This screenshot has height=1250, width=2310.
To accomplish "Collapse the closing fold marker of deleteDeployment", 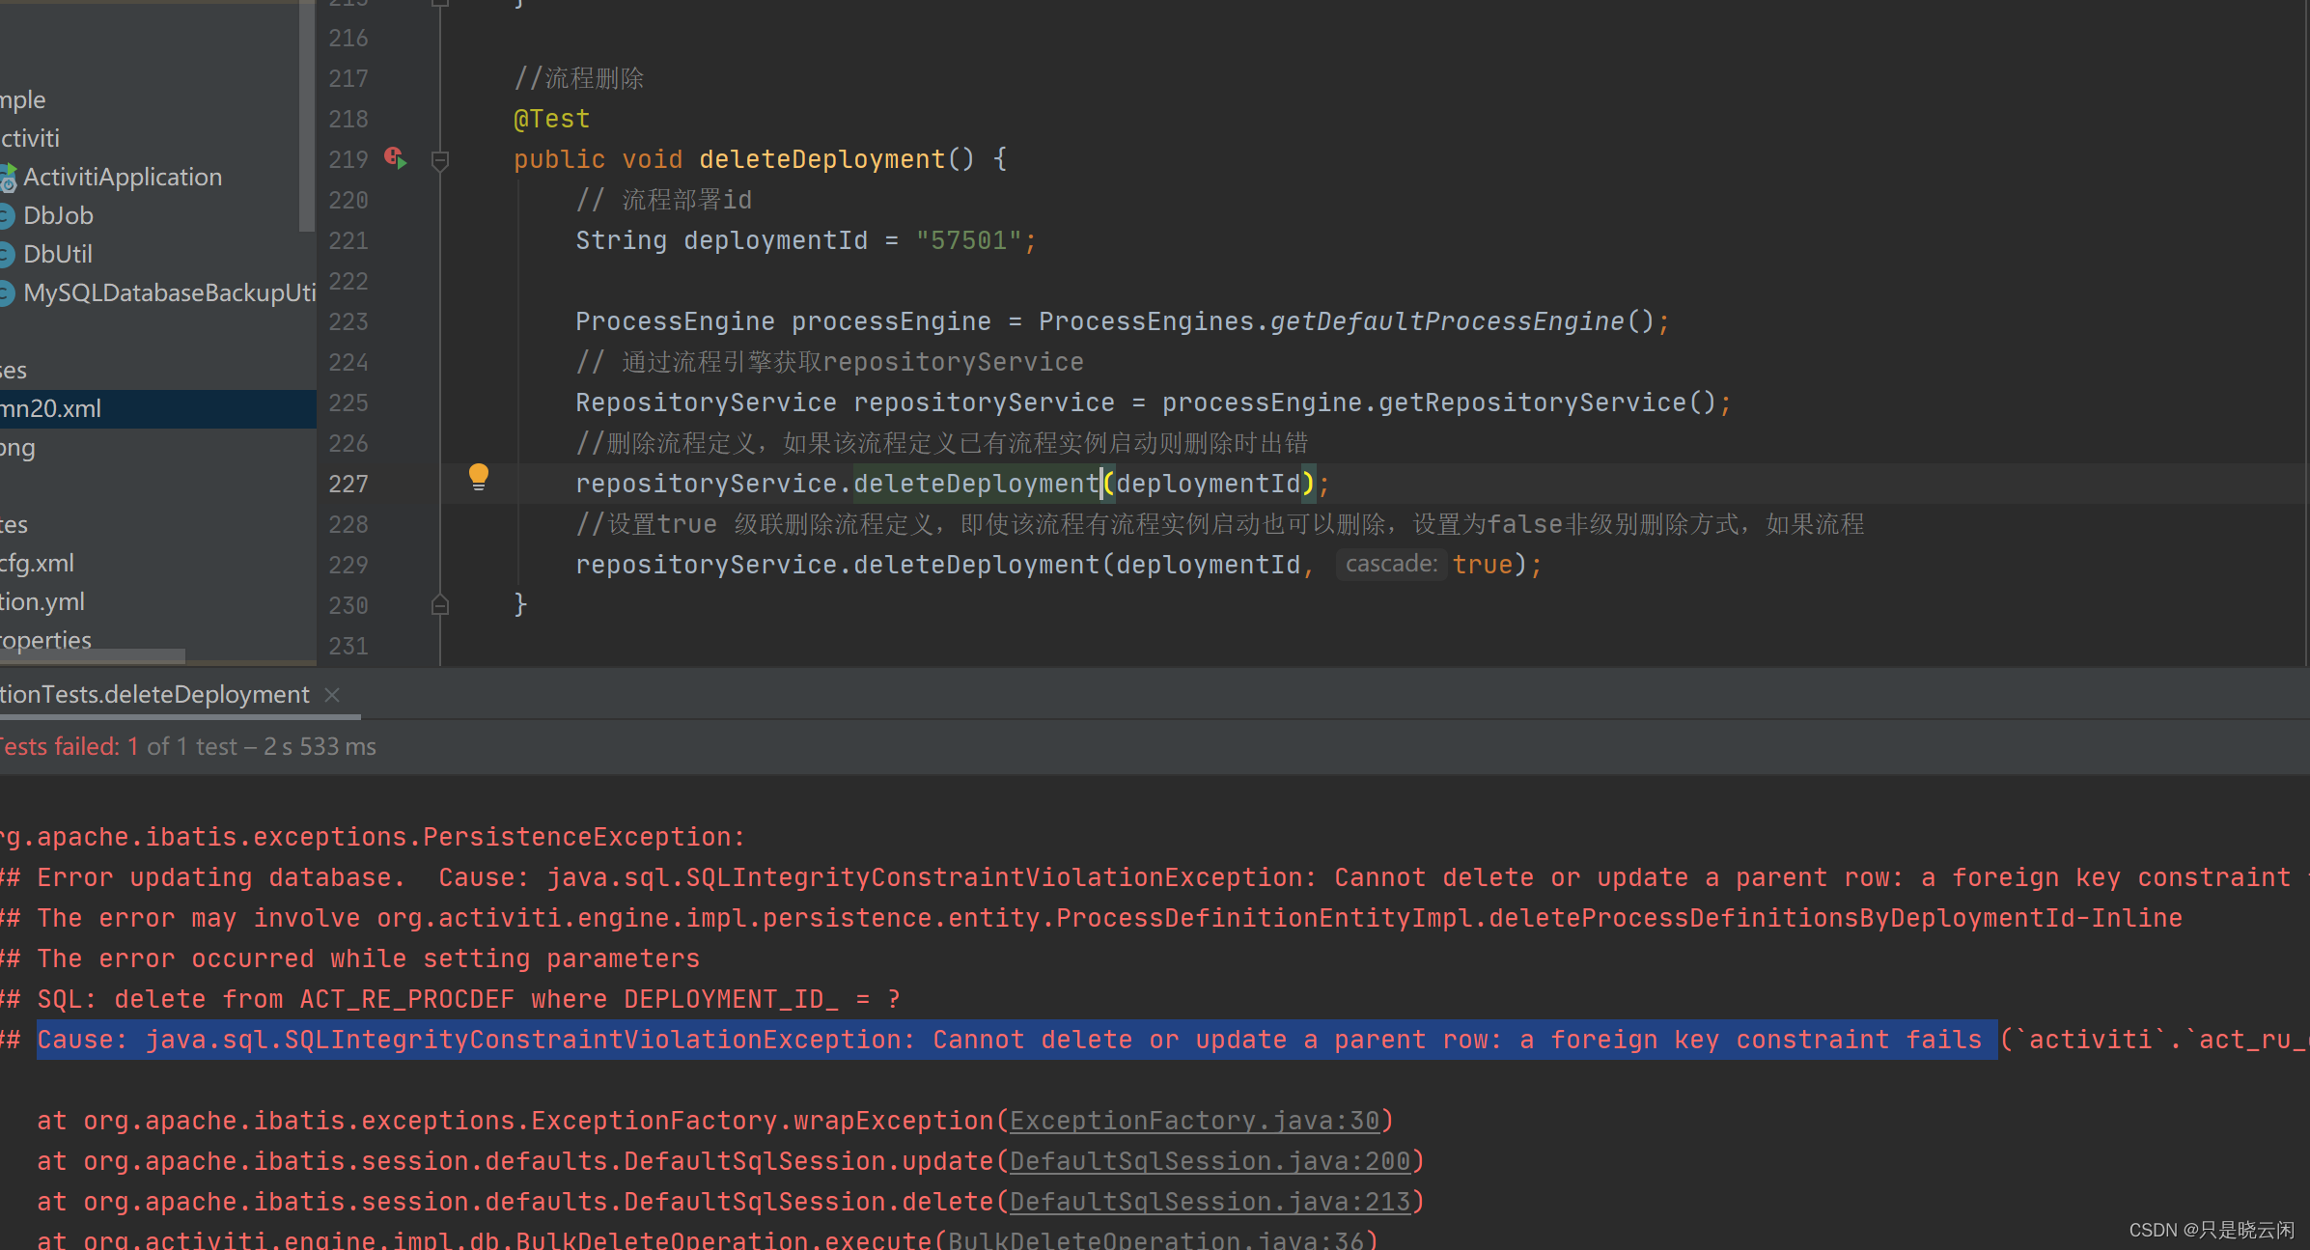I will point(440,605).
